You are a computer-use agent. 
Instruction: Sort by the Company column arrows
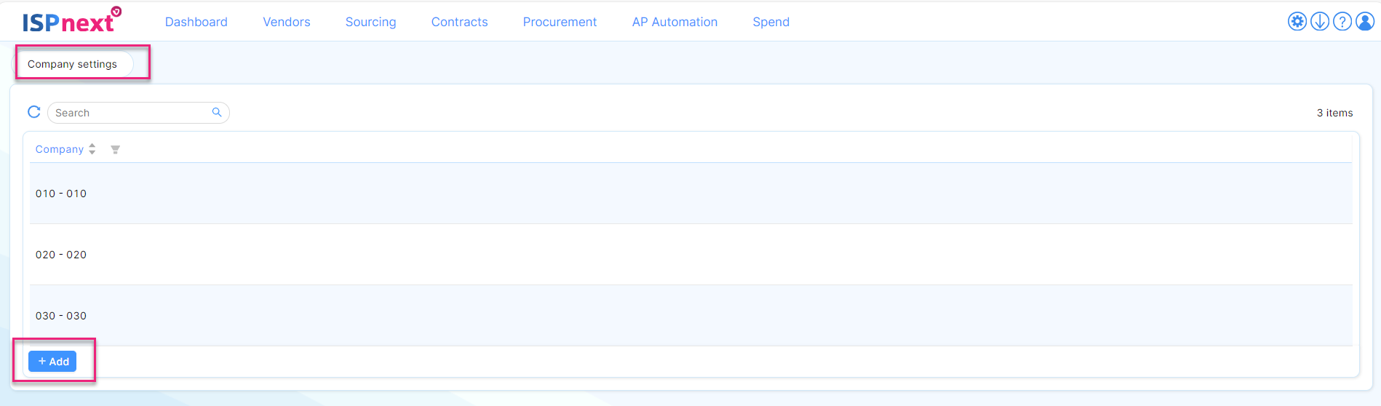coord(92,149)
